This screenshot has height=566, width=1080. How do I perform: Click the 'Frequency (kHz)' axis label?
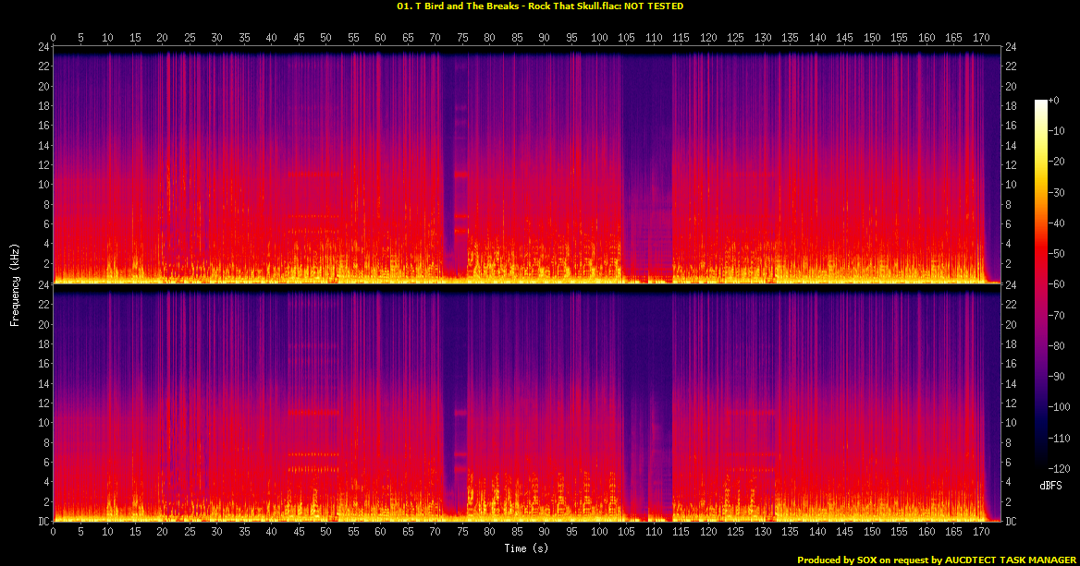point(15,284)
